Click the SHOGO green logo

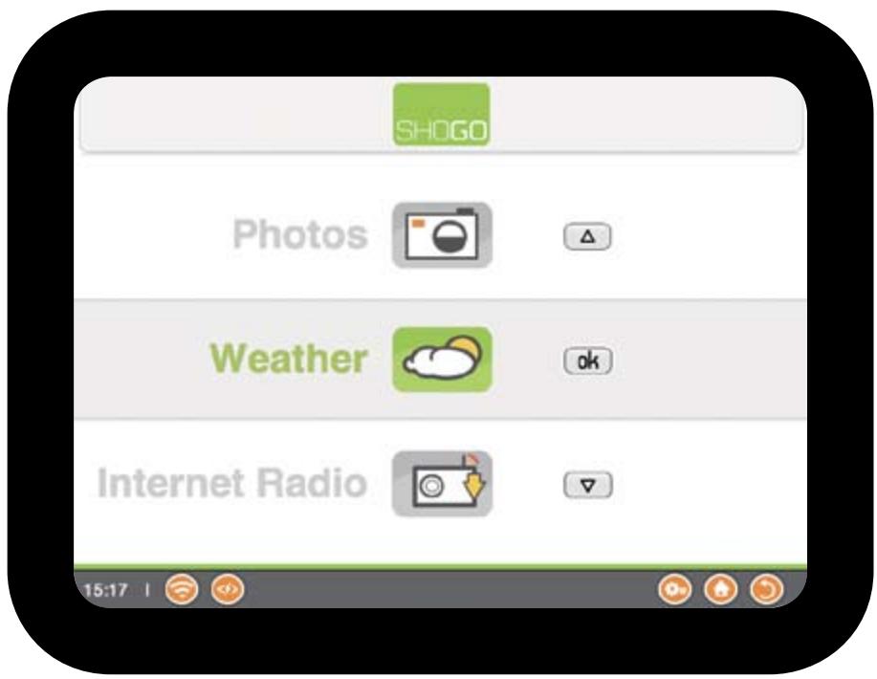point(441,115)
